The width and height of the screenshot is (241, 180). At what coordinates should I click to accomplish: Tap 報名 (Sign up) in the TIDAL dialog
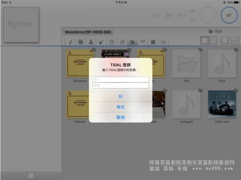point(121,107)
